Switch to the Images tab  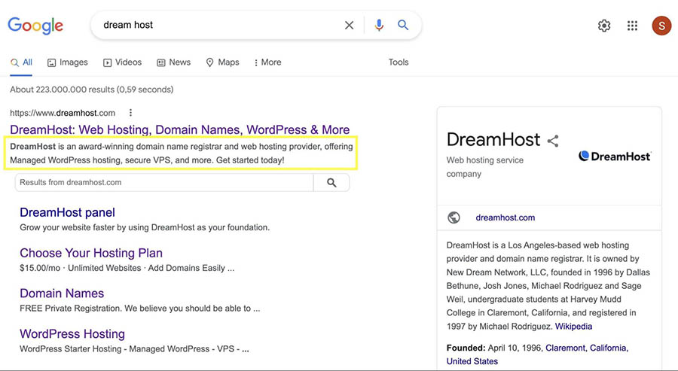[x=68, y=62]
